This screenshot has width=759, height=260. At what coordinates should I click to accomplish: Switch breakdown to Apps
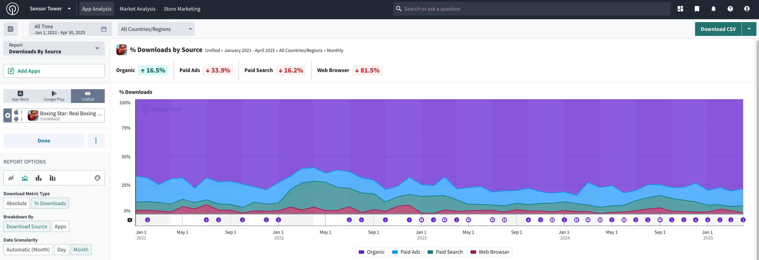[x=60, y=226]
